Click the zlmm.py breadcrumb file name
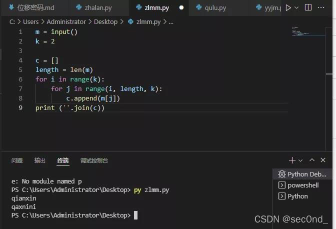The height and width of the screenshot is (229, 336). click(x=148, y=22)
